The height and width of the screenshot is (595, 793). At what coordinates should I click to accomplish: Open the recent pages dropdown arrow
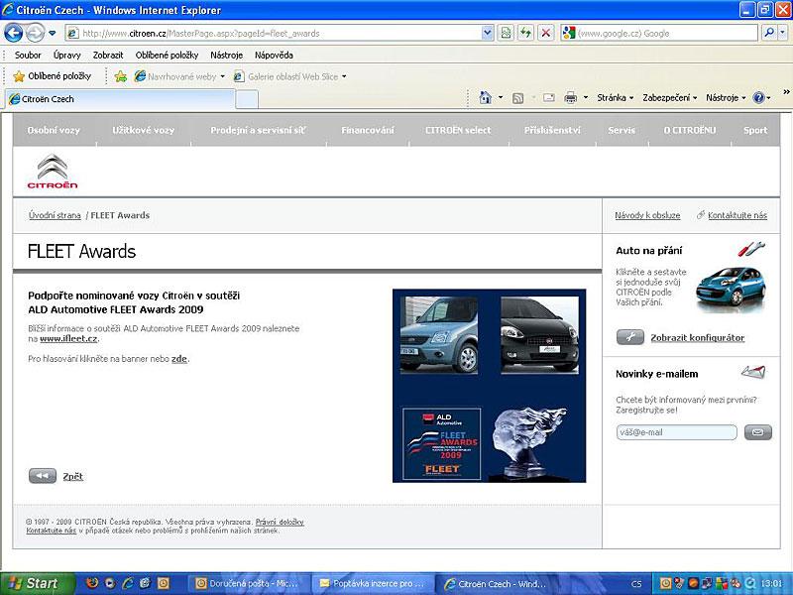pyautogui.click(x=53, y=34)
